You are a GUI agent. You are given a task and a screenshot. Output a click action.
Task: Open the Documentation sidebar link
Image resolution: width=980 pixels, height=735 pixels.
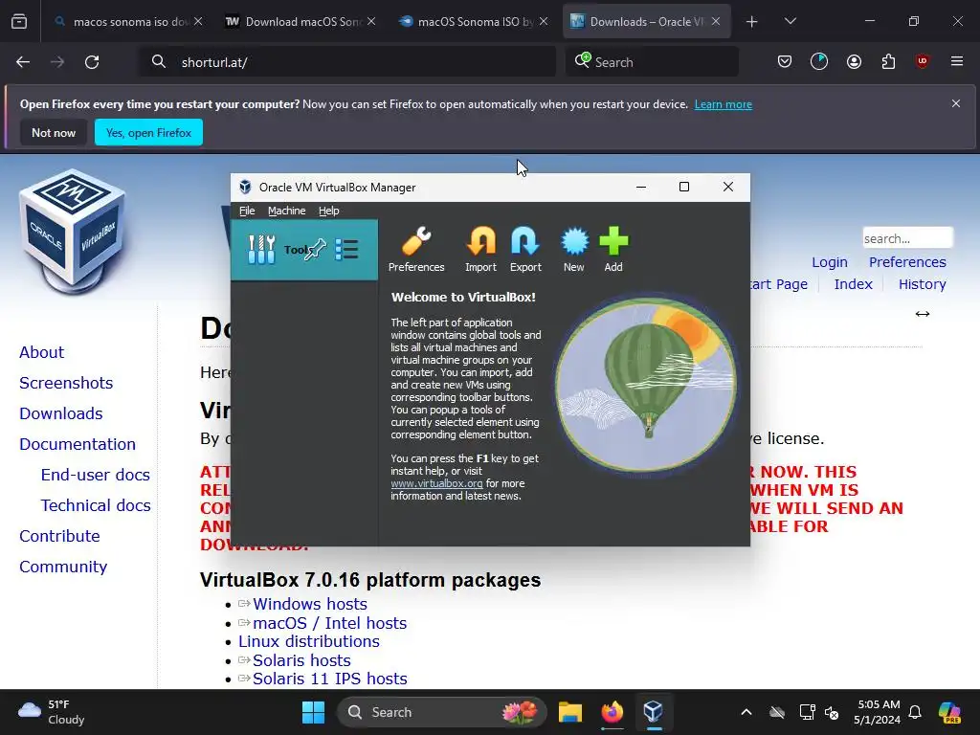78,444
